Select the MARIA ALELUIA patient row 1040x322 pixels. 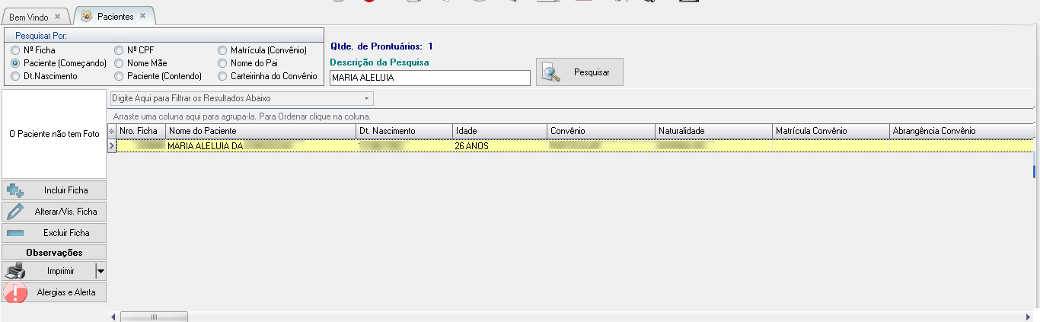click(305, 145)
